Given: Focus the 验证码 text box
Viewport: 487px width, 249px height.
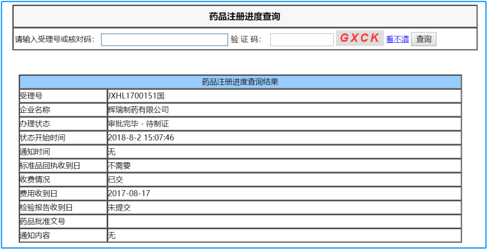Looking at the screenshot, I should (x=302, y=40).
